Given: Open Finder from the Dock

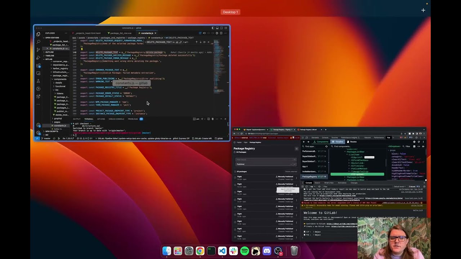Looking at the screenshot, I should coord(166,251).
